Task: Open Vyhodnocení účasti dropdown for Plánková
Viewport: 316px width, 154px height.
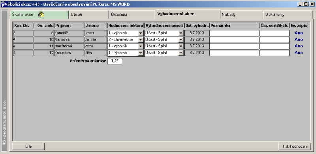Action: (181, 40)
